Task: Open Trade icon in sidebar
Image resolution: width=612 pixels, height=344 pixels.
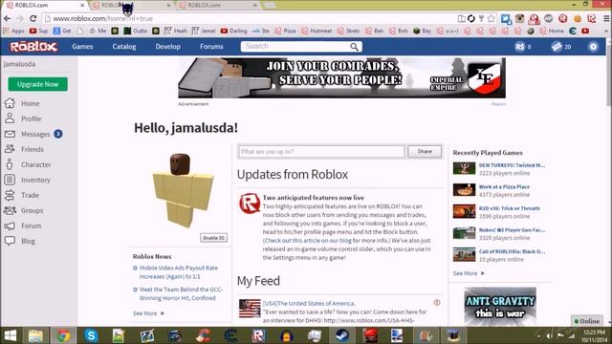Action: (10, 195)
